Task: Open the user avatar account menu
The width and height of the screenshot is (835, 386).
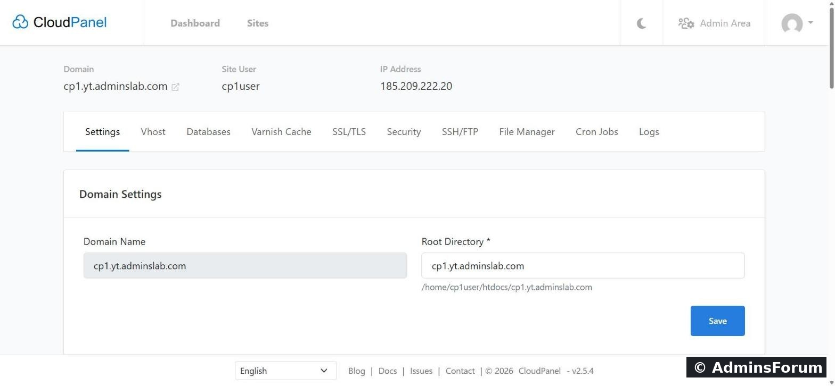Action: pyautogui.click(x=797, y=23)
